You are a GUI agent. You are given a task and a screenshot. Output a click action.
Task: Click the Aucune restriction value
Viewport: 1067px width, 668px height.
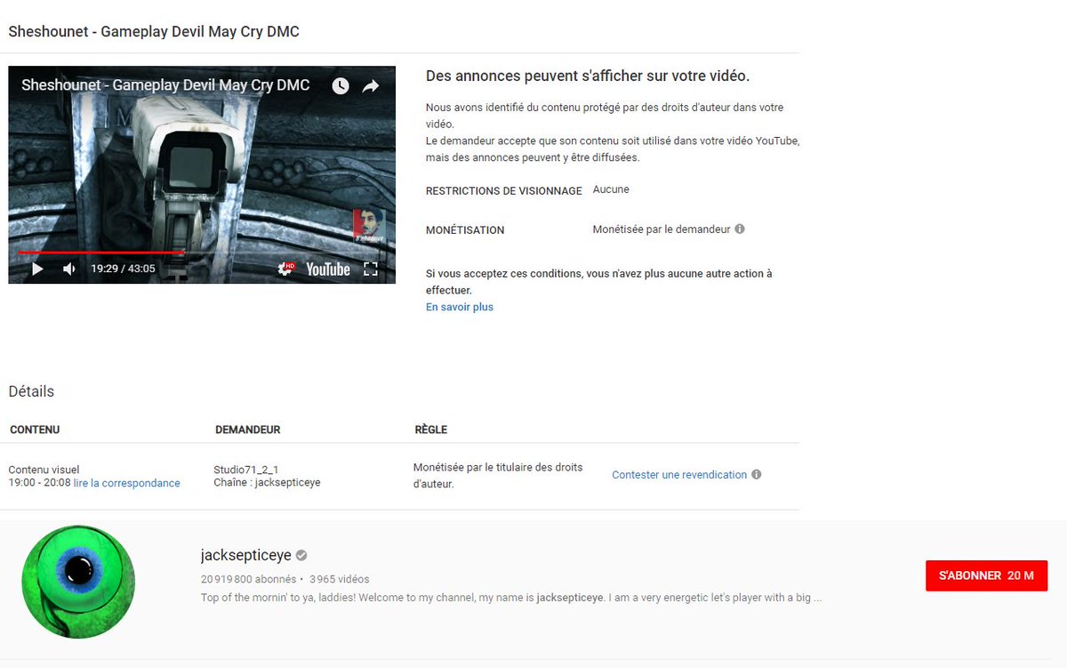point(611,189)
